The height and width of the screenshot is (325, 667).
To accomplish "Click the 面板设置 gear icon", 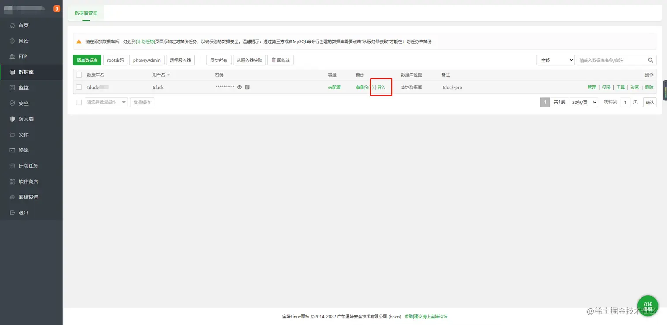I will point(12,197).
